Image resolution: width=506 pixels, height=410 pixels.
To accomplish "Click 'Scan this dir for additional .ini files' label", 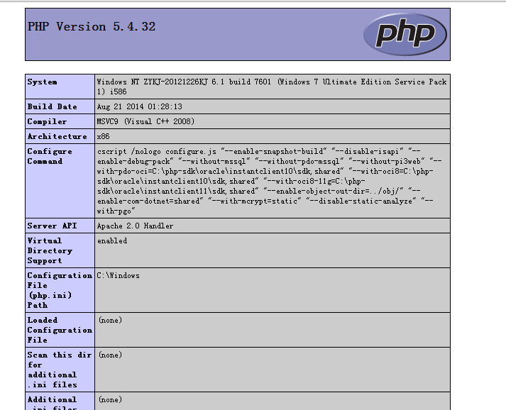I will point(60,370).
